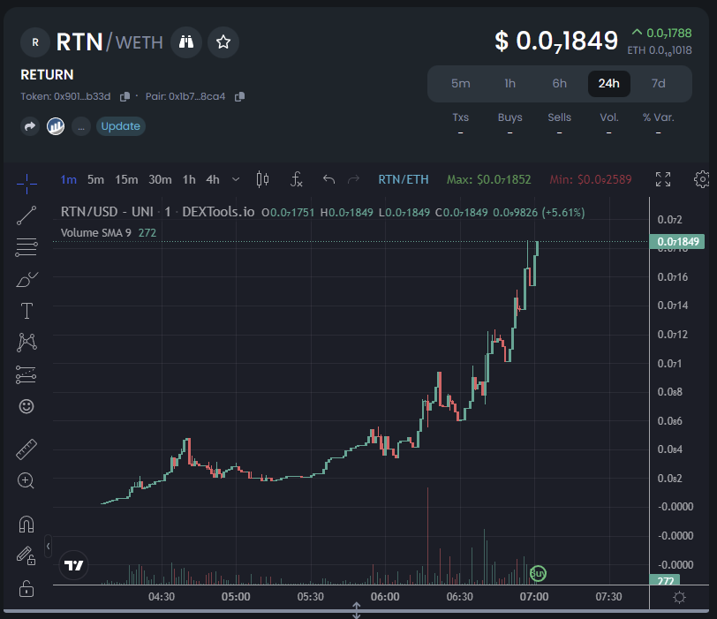
Task: Click the binoculars watch icon
Action: point(186,42)
